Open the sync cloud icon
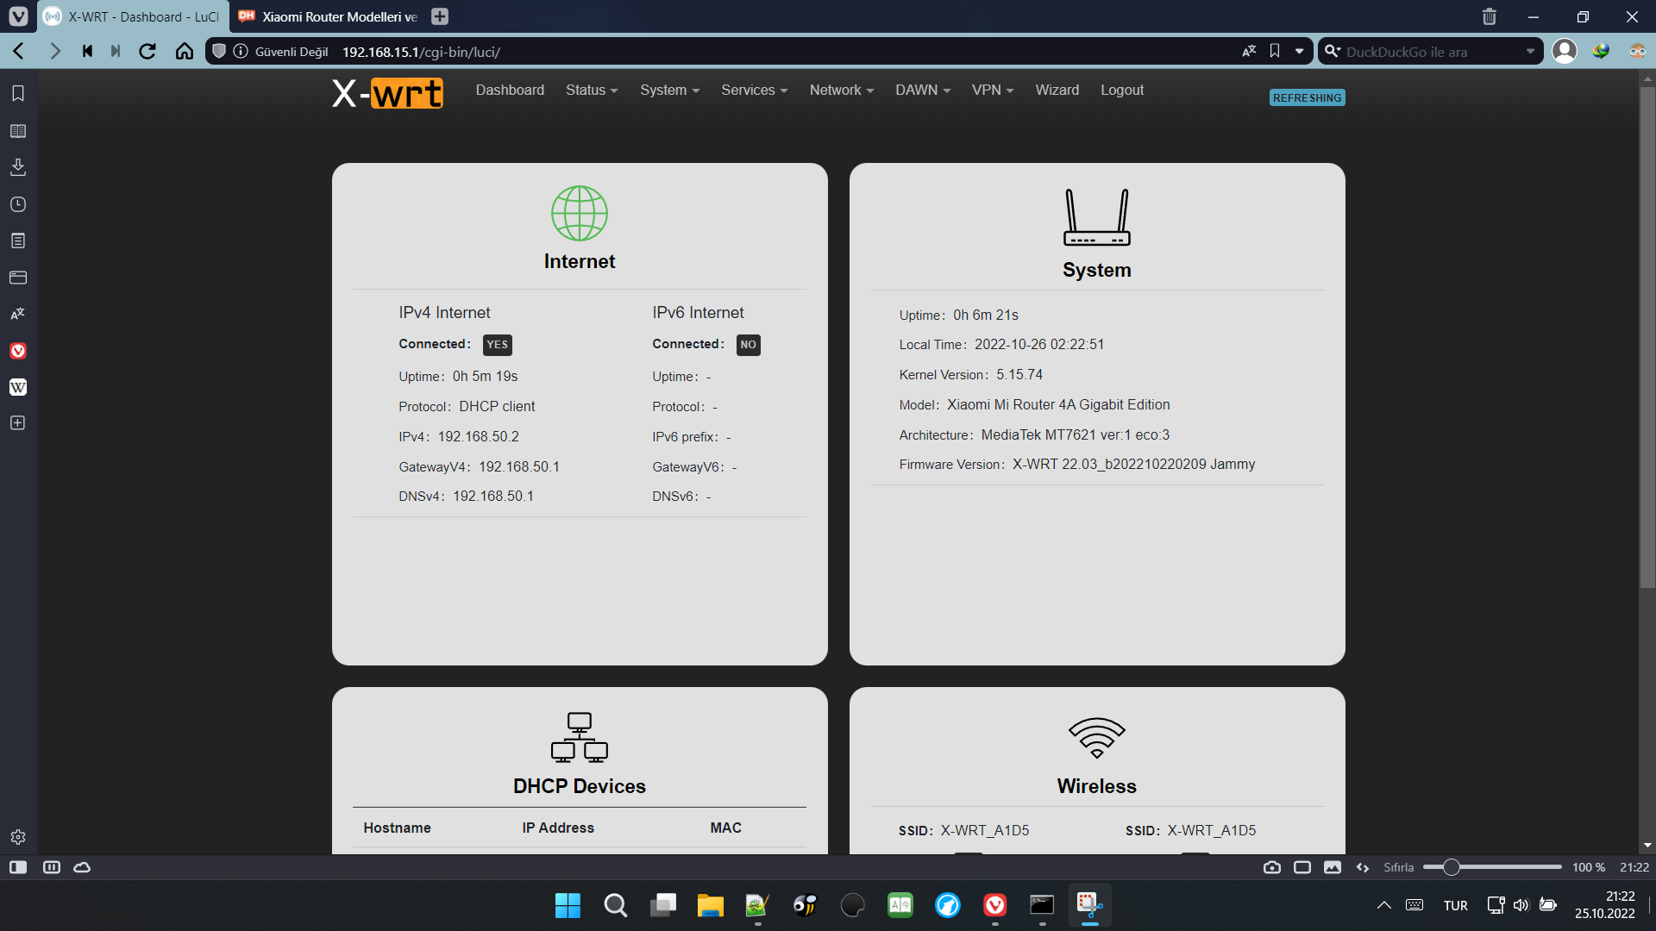The image size is (1656, 931). click(82, 867)
